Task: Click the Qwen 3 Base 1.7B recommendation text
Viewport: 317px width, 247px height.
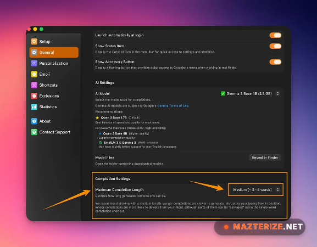Action: 114,117
